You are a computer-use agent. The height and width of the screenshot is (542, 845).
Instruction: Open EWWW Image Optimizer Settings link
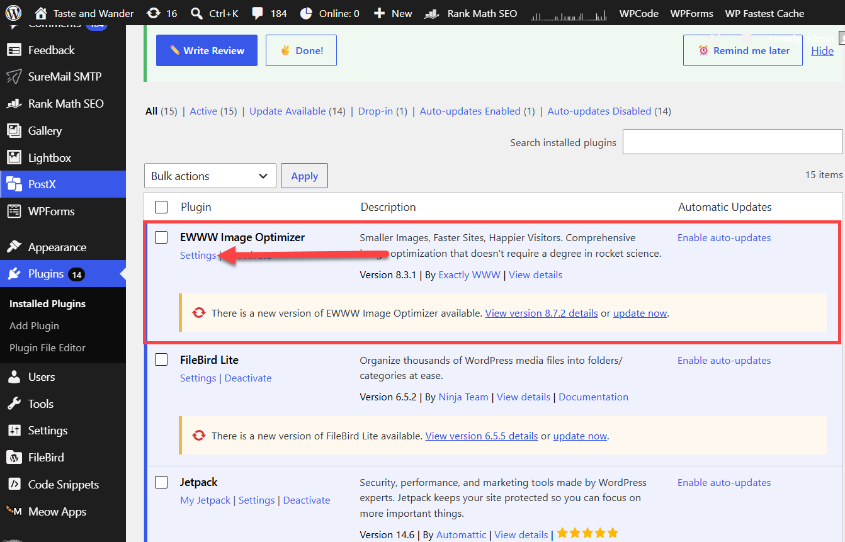tap(198, 256)
